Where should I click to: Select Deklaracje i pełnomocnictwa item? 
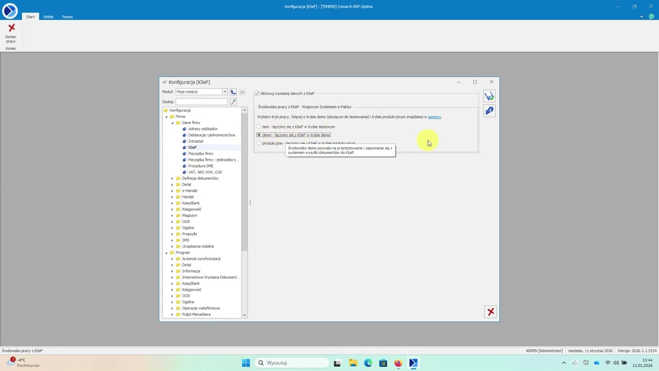tap(212, 135)
